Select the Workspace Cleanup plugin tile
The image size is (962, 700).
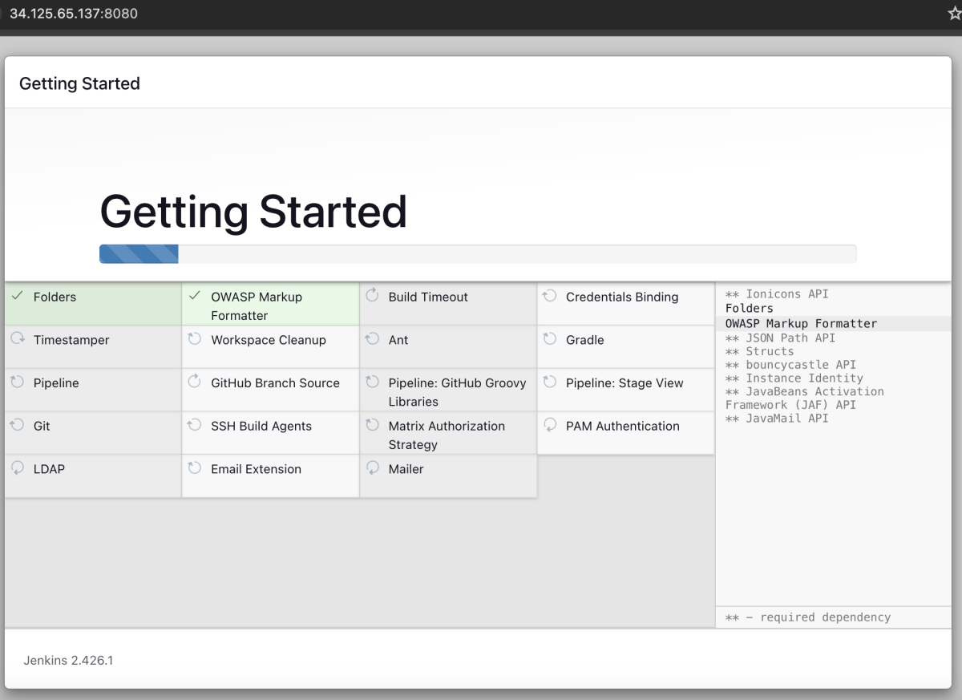pos(270,346)
